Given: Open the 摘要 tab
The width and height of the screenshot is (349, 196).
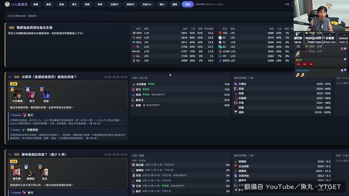Looking at the screenshot, I should 49,4.
